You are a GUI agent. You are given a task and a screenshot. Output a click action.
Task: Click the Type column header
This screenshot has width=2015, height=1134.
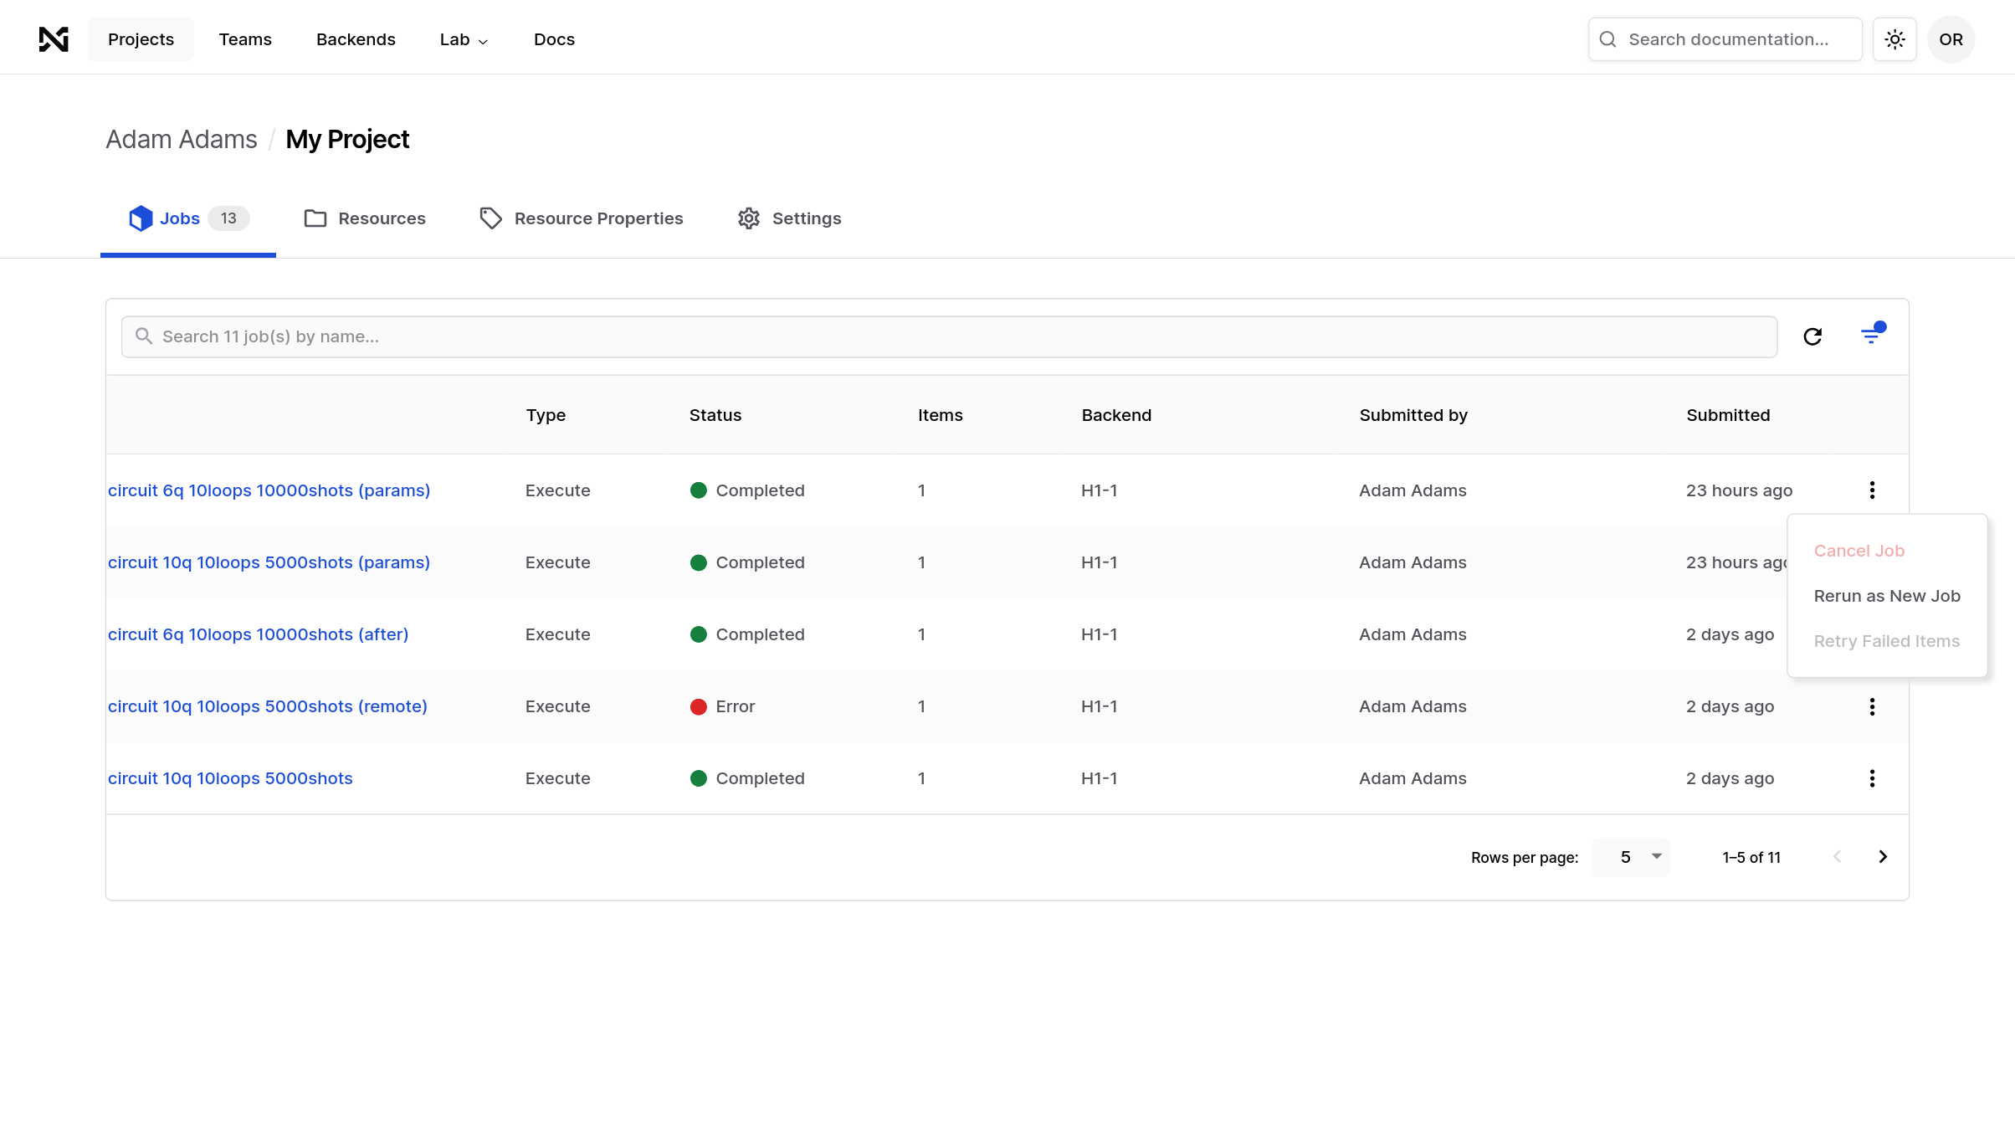pos(546,415)
